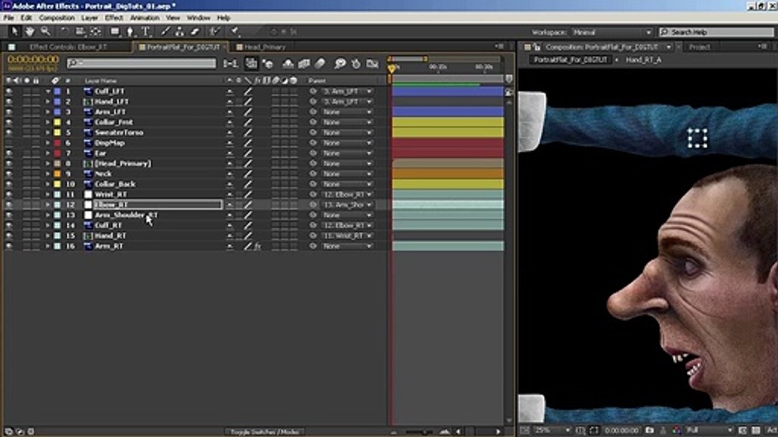
Task: Select the Selection arrow tool
Action: pos(15,32)
